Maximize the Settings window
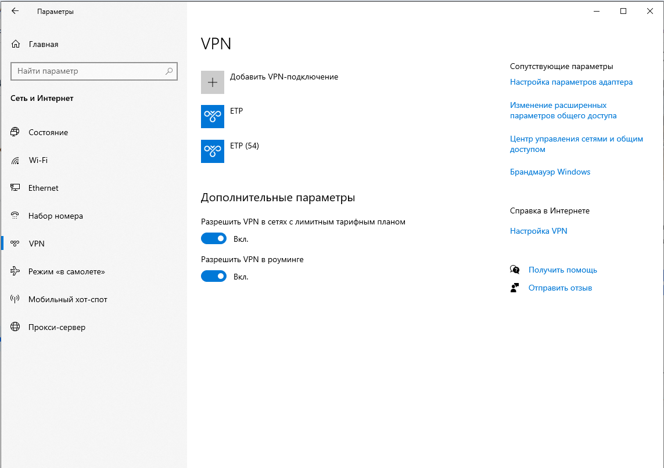The image size is (664, 468). (x=623, y=11)
